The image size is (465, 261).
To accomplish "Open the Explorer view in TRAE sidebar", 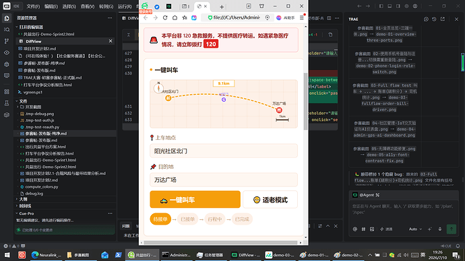I will [x=7, y=18].
